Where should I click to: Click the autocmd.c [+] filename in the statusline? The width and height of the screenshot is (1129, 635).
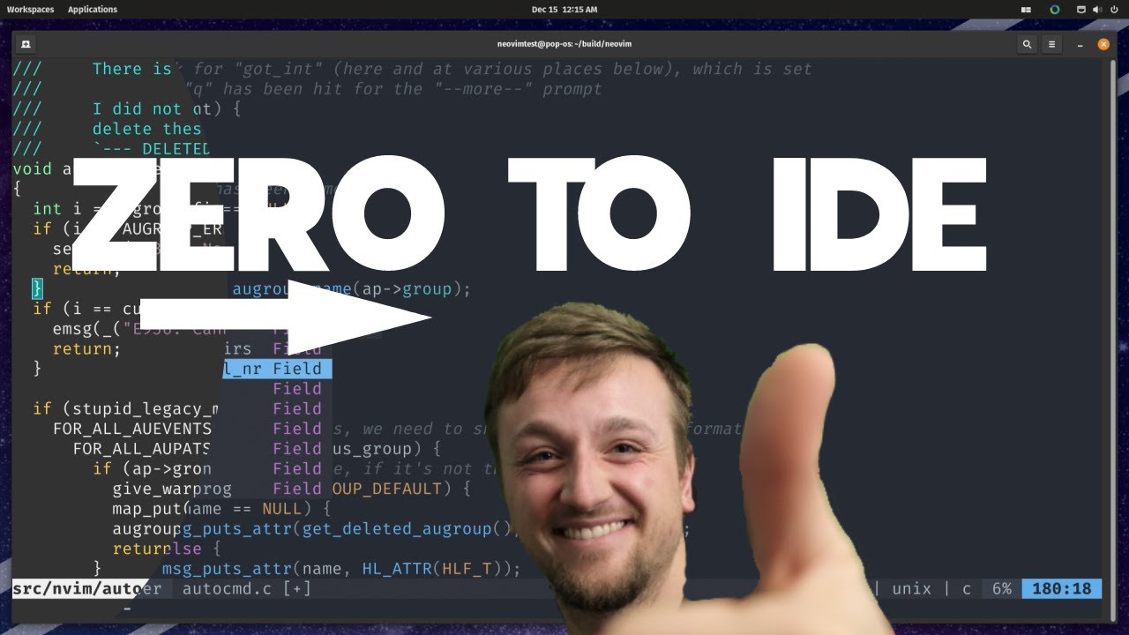tap(246, 588)
